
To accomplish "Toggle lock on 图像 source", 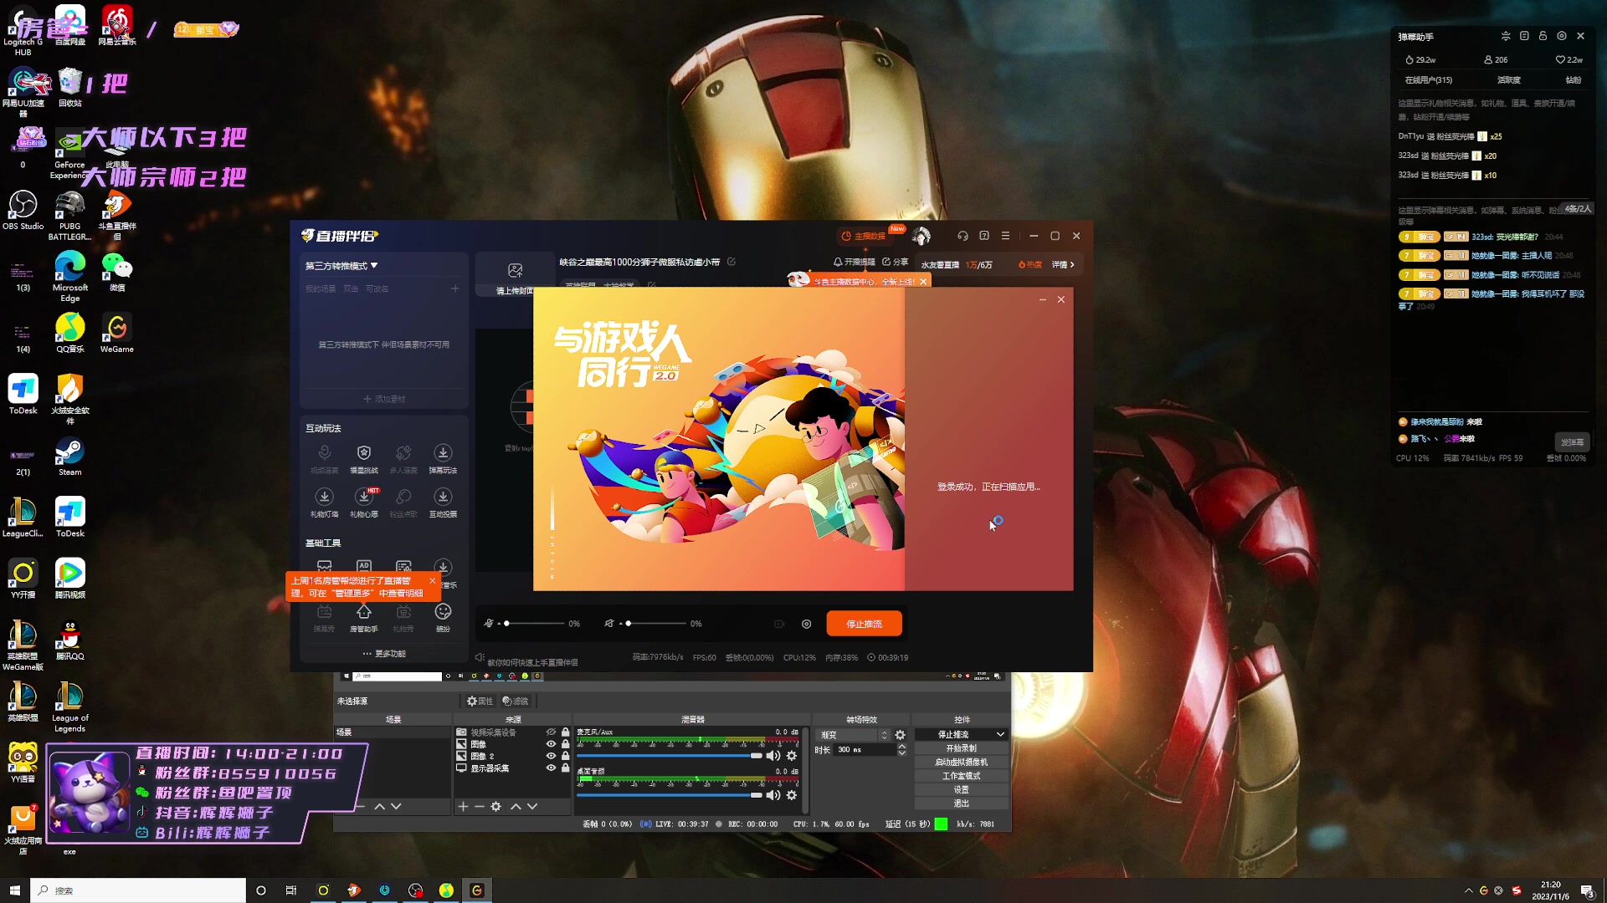I will point(566,744).
